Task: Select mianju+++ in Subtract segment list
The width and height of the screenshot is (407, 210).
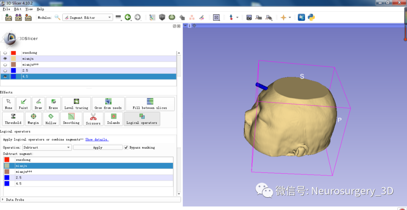Action: (88, 172)
